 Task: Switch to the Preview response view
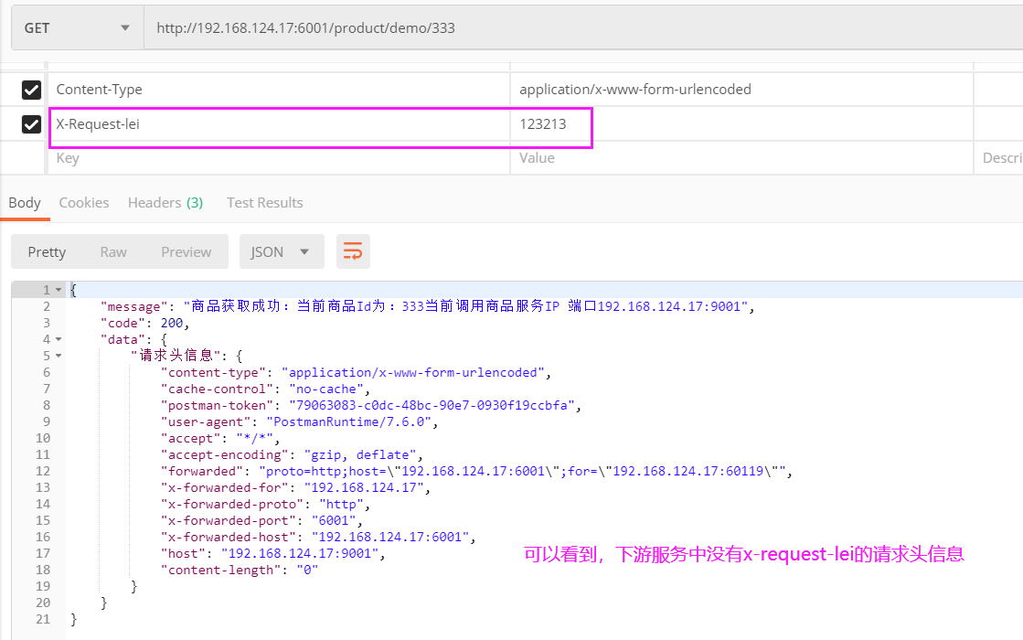tap(186, 251)
